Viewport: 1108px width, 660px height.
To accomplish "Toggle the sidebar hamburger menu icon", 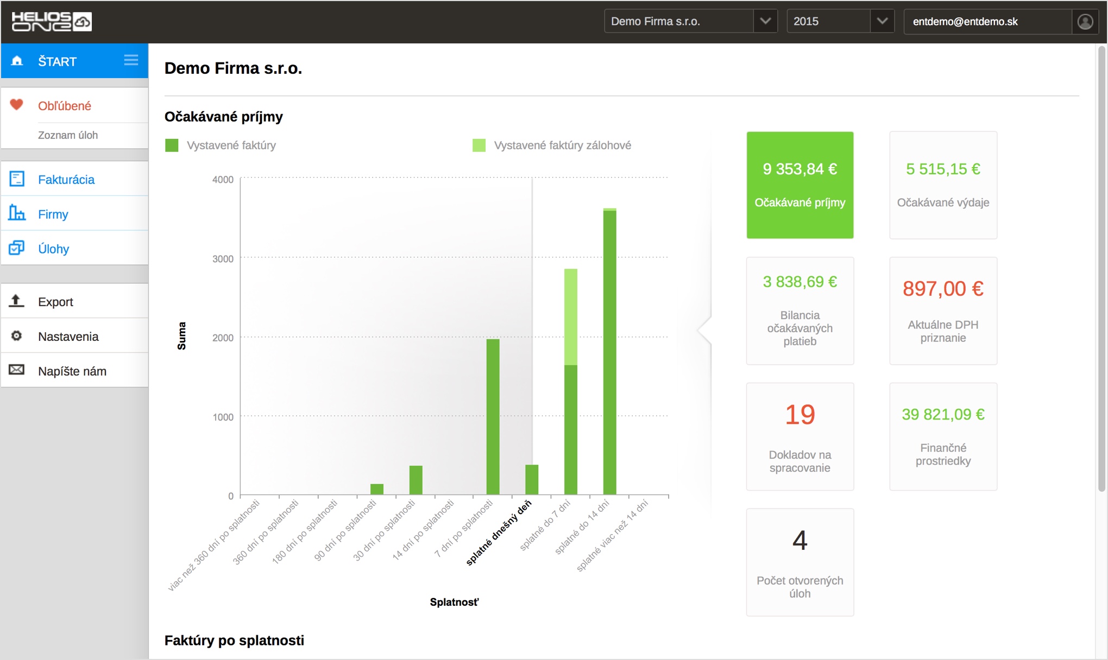I will pos(131,60).
